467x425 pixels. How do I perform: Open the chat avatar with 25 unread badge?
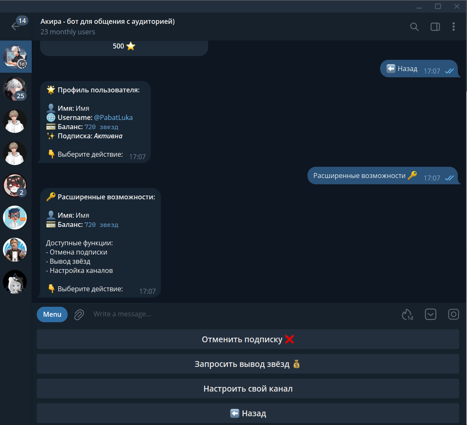[x=15, y=89]
